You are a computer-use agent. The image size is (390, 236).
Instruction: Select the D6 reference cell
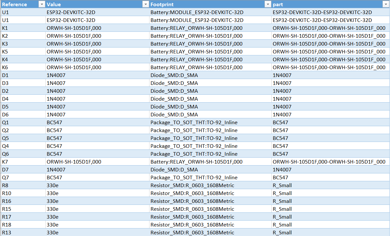(23, 115)
